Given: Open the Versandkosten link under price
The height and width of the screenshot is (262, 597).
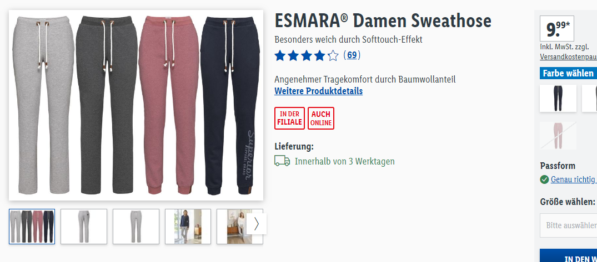Looking at the screenshot, I should click(x=569, y=57).
